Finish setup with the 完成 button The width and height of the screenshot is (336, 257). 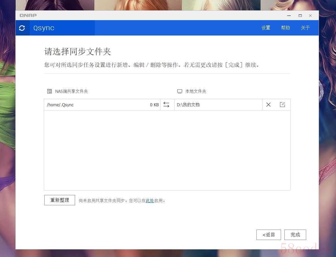pos(295,235)
